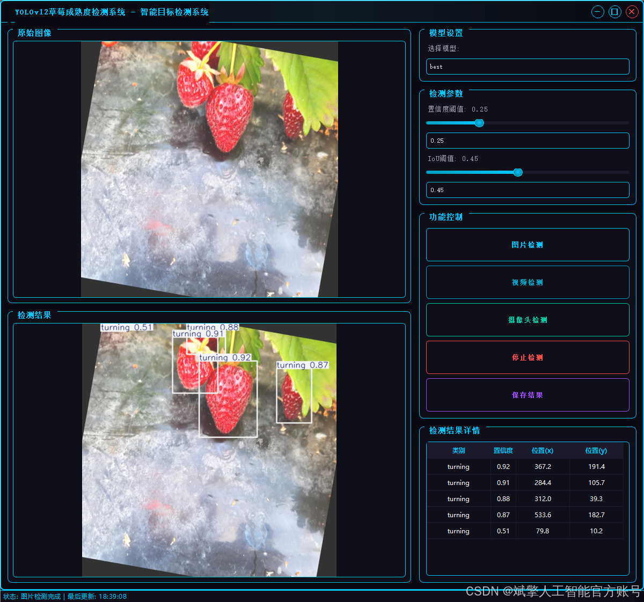Select confidence cell 0.92 in results table
644x602 pixels.
(503, 467)
